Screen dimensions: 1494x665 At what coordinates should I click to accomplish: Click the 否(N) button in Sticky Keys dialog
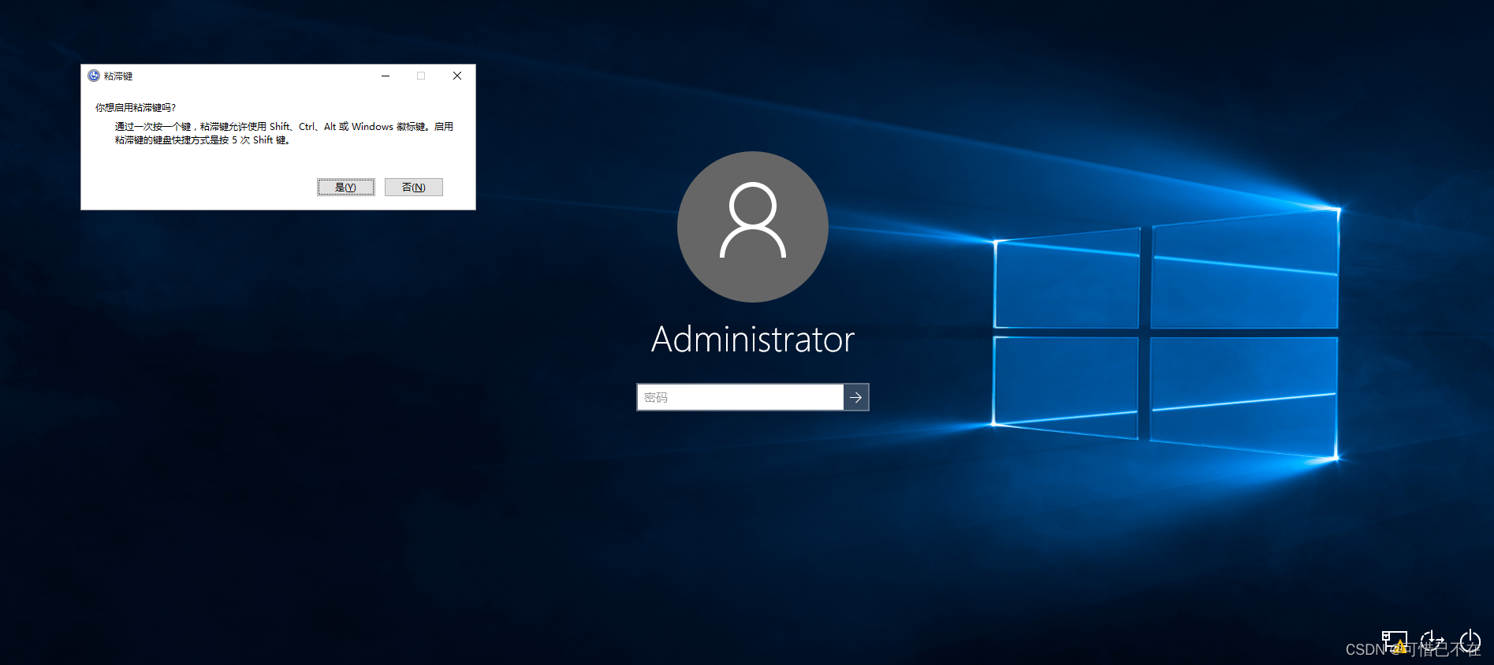point(414,187)
